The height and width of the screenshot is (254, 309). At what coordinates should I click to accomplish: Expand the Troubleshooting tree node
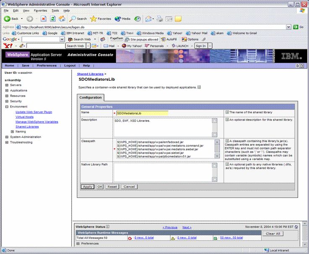point(7,142)
